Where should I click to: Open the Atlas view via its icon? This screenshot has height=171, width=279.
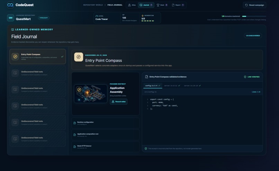click(x=129, y=5)
